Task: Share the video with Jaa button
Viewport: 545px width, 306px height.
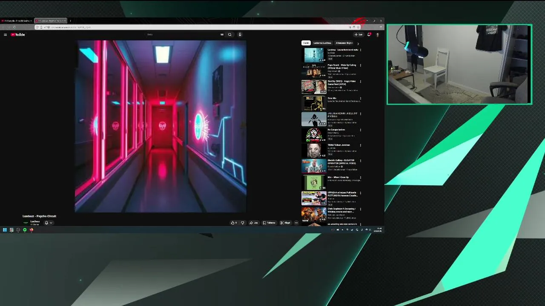Action: [x=253, y=223]
